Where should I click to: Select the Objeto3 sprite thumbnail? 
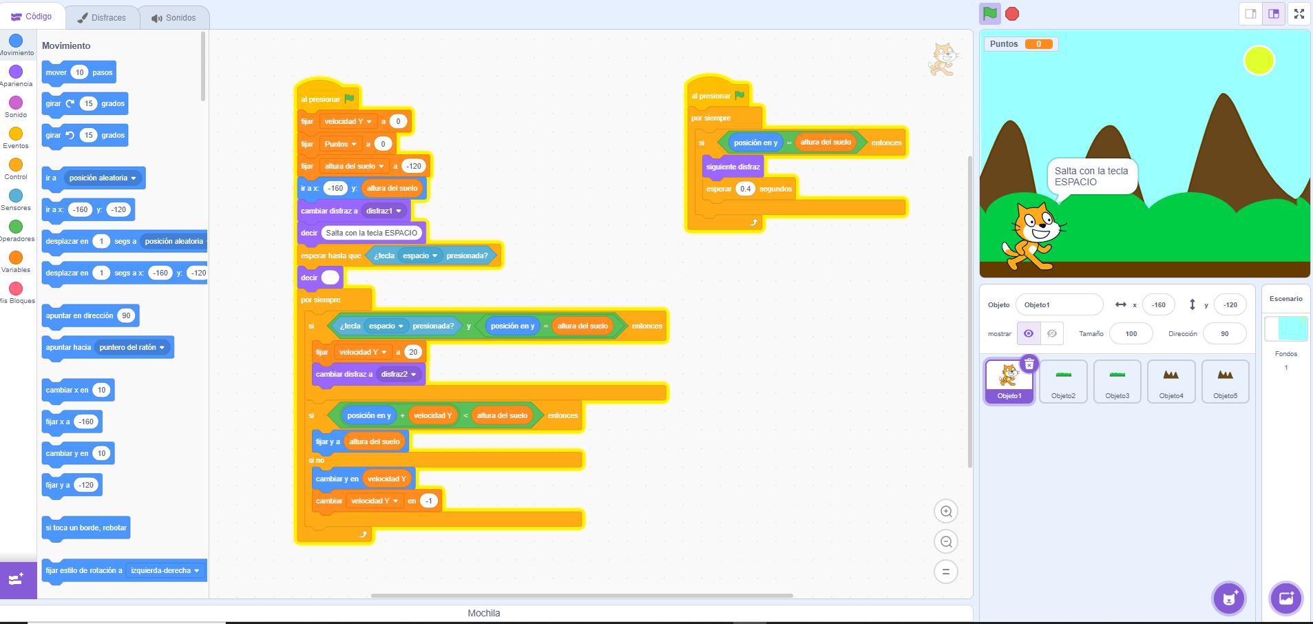click(x=1117, y=382)
